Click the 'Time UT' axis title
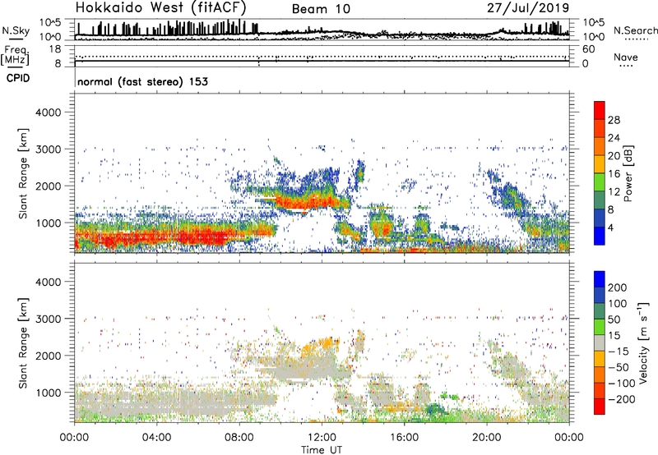This screenshot has height=455, width=658. tap(322, 450)
